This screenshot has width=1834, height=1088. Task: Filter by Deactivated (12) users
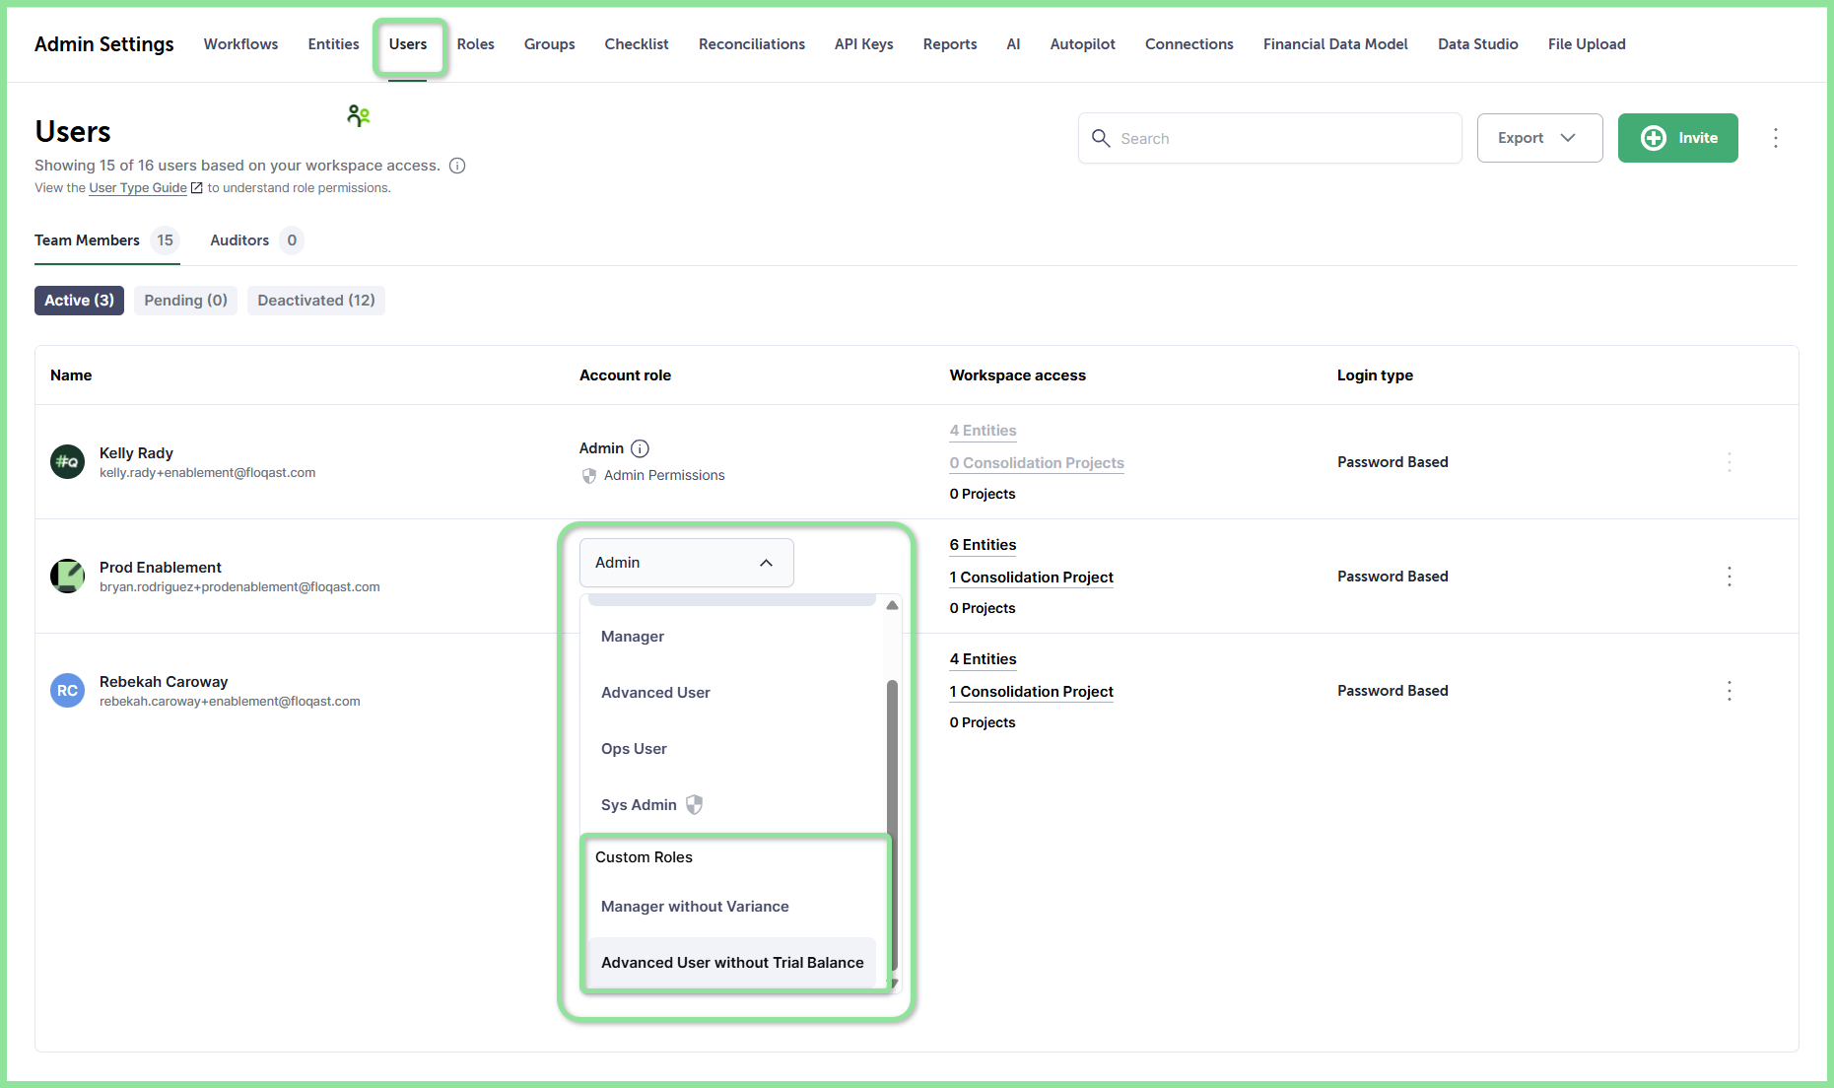click(316, 301)
